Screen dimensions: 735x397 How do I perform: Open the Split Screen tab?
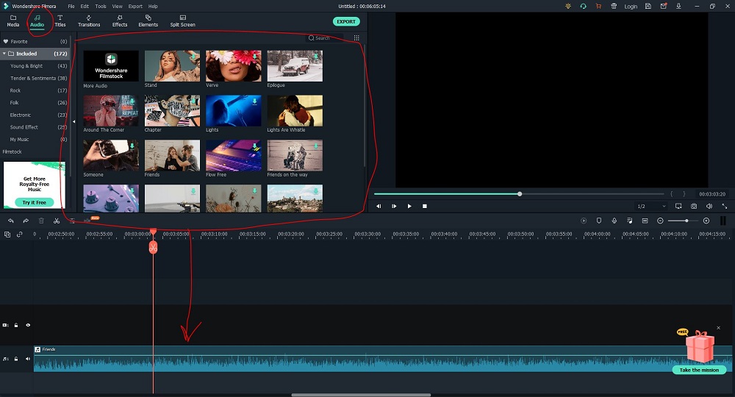click(x=182, y=21)
